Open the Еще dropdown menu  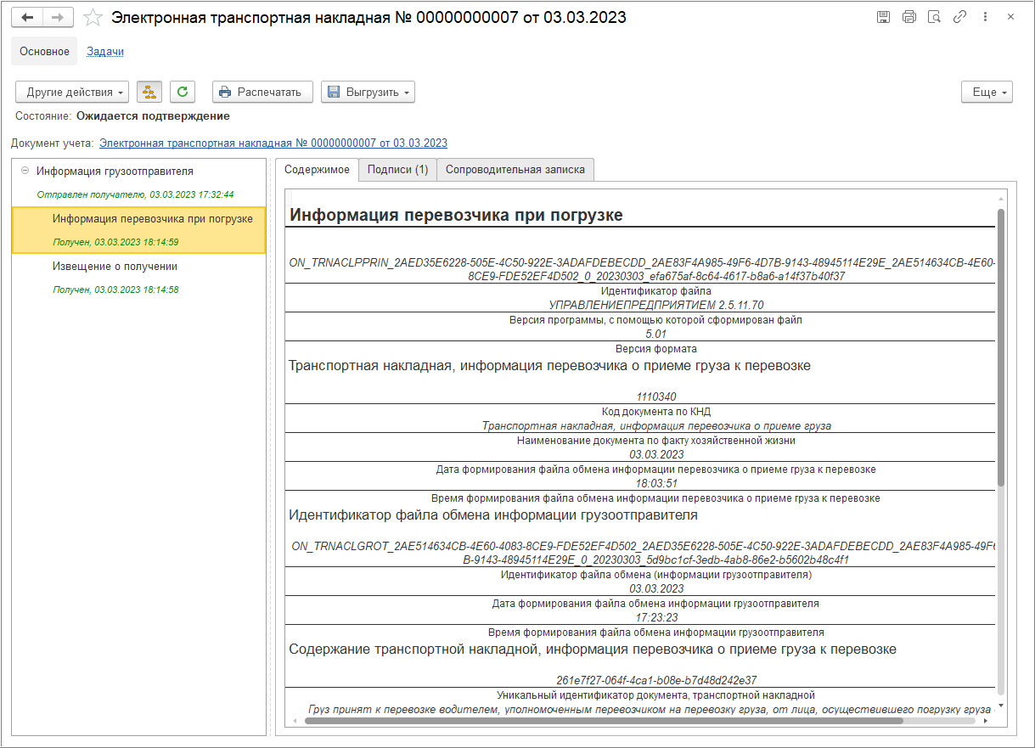click(987, 92)
